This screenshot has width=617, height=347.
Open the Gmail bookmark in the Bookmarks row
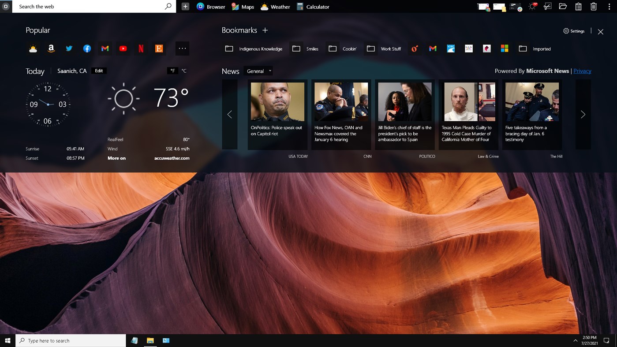[x=433, y=49]
